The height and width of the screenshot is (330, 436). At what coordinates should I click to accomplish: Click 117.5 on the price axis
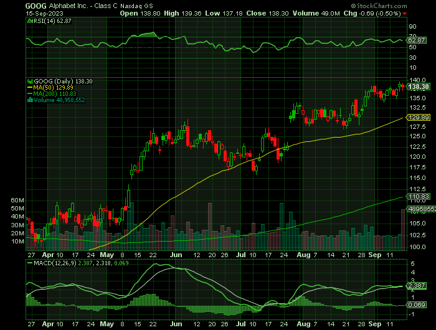pyautogui.click(x=417, y=167)
